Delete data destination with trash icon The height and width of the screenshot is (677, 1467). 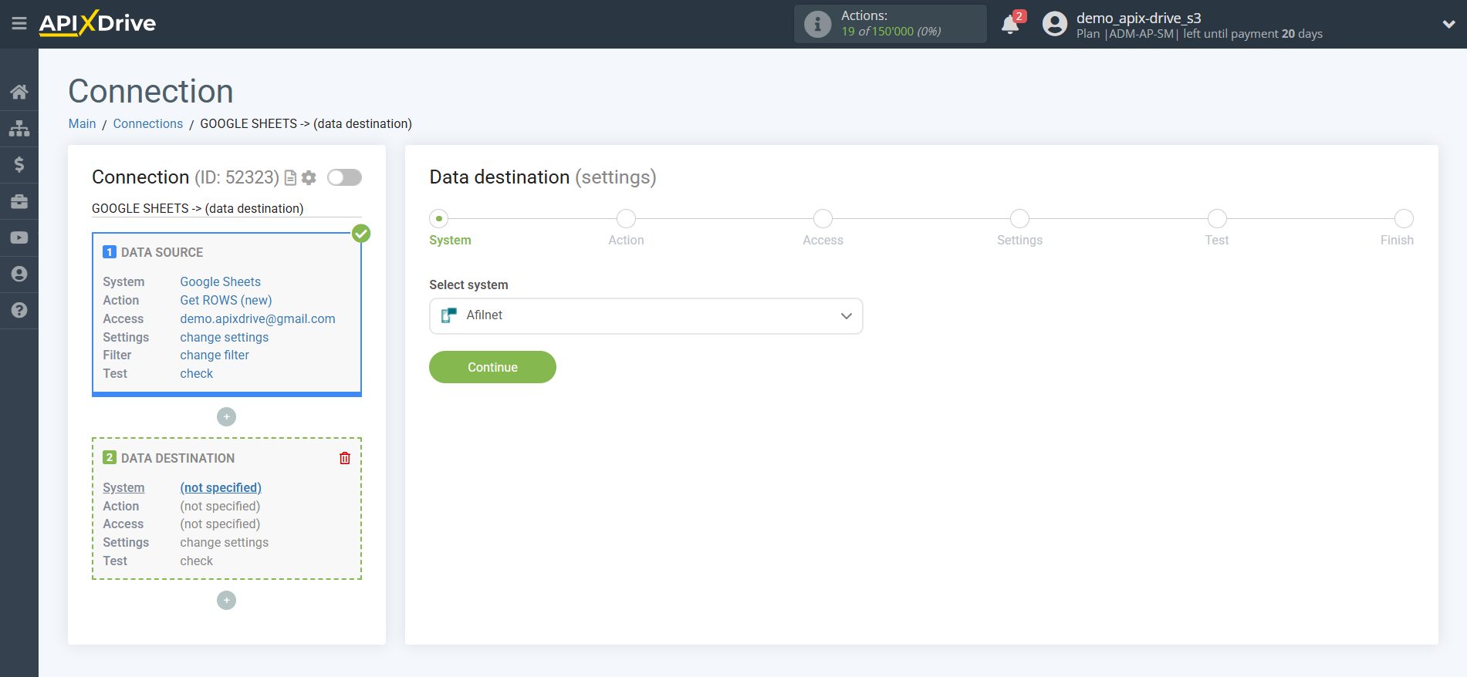coord(345,458)
